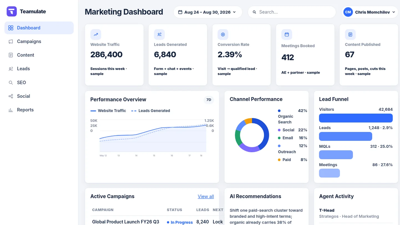
Task: Click the Meetings 86 · 27.6% funnel value
Action: tap(382, 165)
